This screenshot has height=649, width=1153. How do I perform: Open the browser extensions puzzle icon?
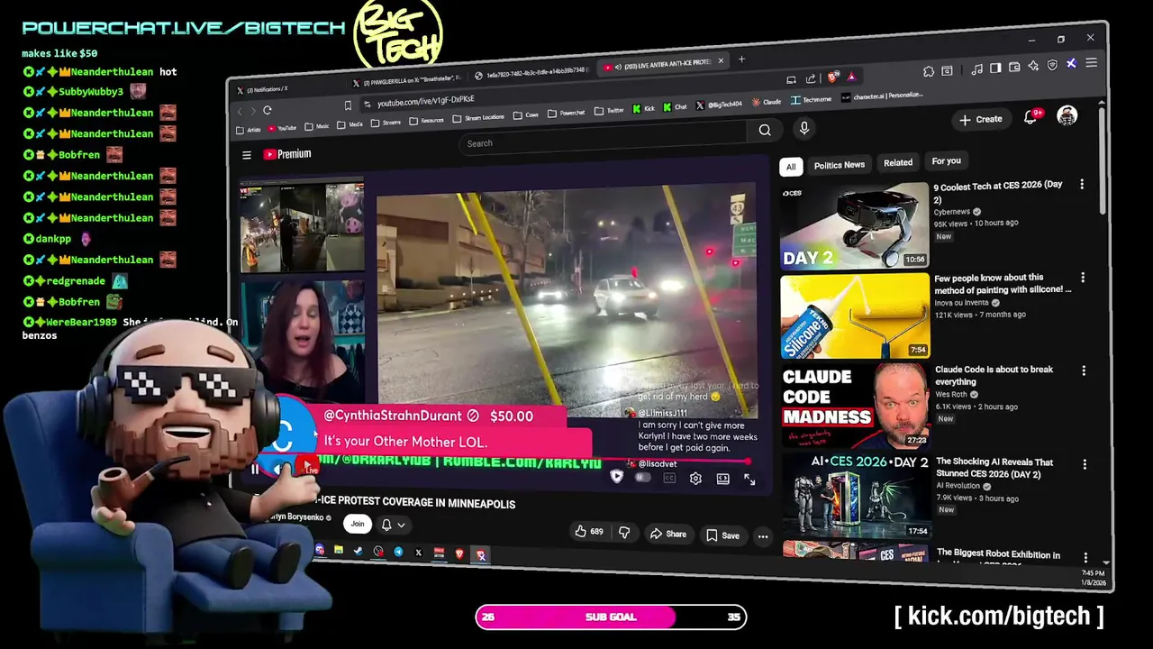(x=929, y=71)
